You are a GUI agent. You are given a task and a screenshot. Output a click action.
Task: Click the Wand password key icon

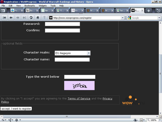[44, 18]
